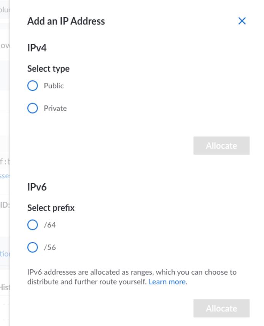
Task: Choose the /64 IPv6 prefix
Action: (33, 225)
